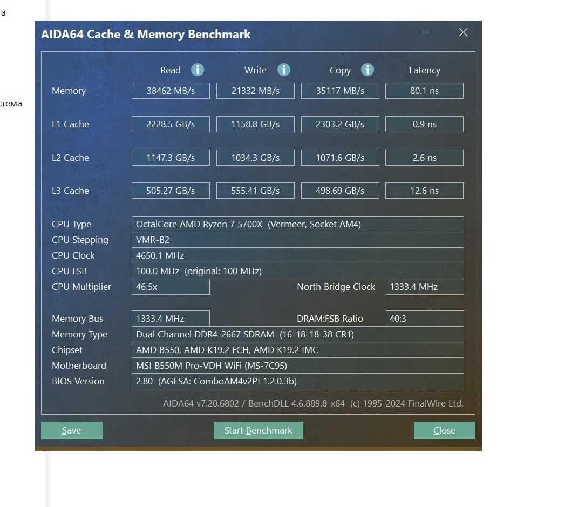Click the Memory row label
Image resolution: width=585 pixels, height=507 pixels.
69,91
